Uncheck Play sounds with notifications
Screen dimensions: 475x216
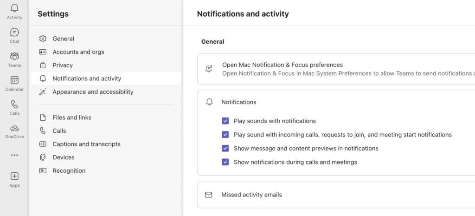[x=225, y=121]
